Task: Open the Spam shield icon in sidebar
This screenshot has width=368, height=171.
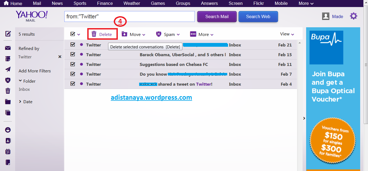Action: tap(8, 80)
